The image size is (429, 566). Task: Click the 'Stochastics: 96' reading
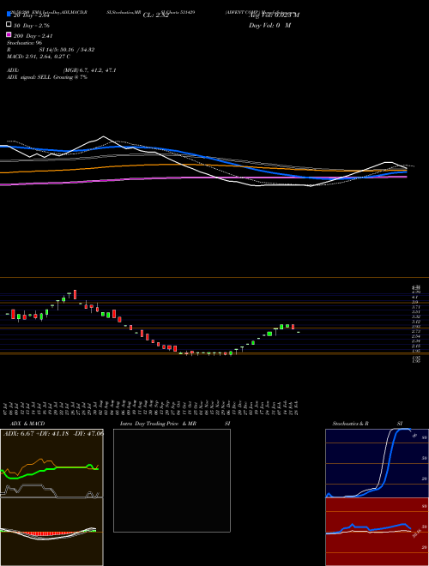(25, 43)
